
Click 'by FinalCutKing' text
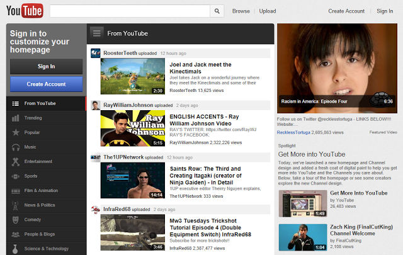click(x=346, y=241)
